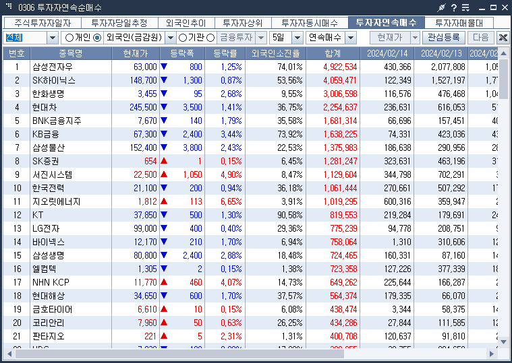The image size is (512, 363).
Task: Click the 다음 button
Action: [481, 38]
